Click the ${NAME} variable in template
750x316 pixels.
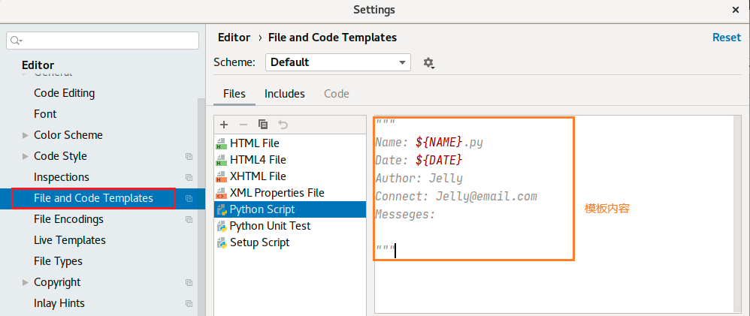click(x=439, y=142)
